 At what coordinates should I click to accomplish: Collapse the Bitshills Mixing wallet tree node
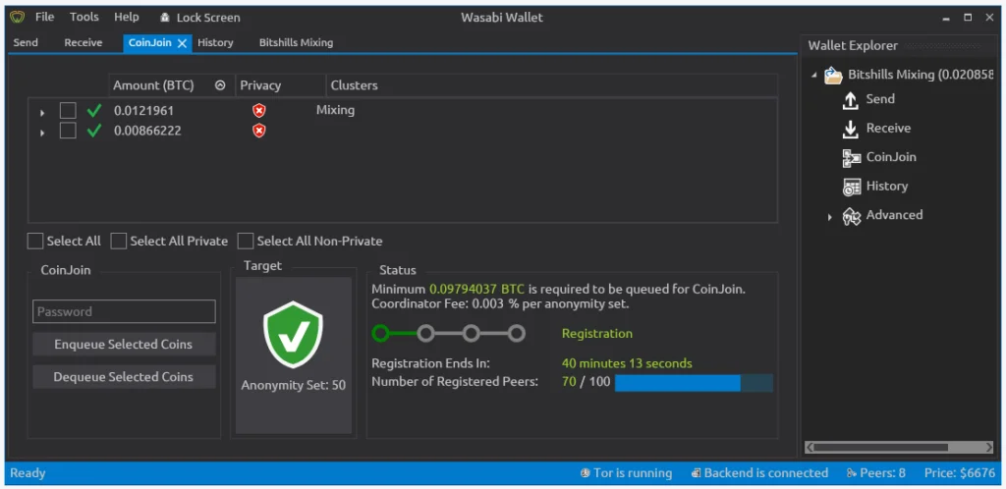coord(814,75)
